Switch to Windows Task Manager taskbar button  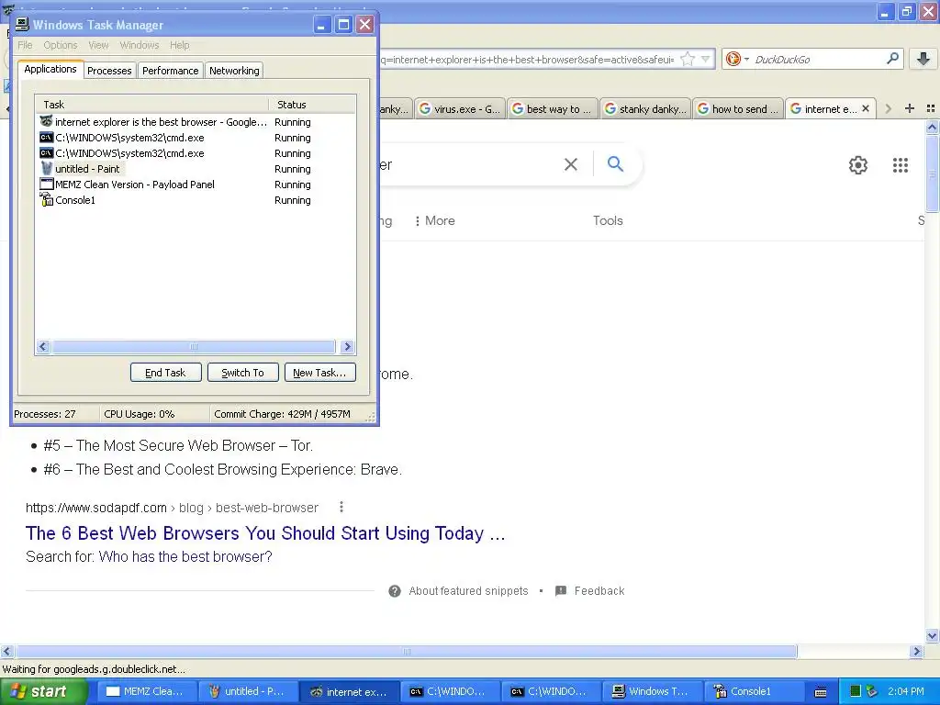click(653, 691)
